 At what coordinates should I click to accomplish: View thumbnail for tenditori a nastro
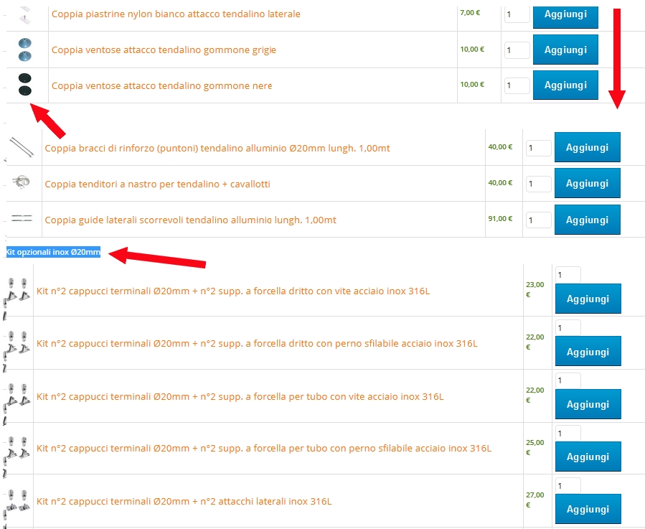click(22, 182)
